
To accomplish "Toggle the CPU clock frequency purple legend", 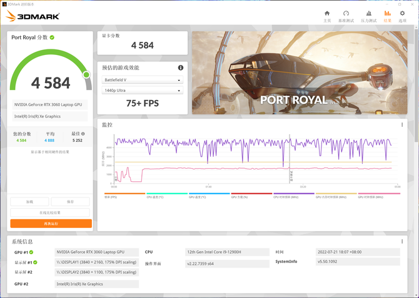I will click(293, 194).
